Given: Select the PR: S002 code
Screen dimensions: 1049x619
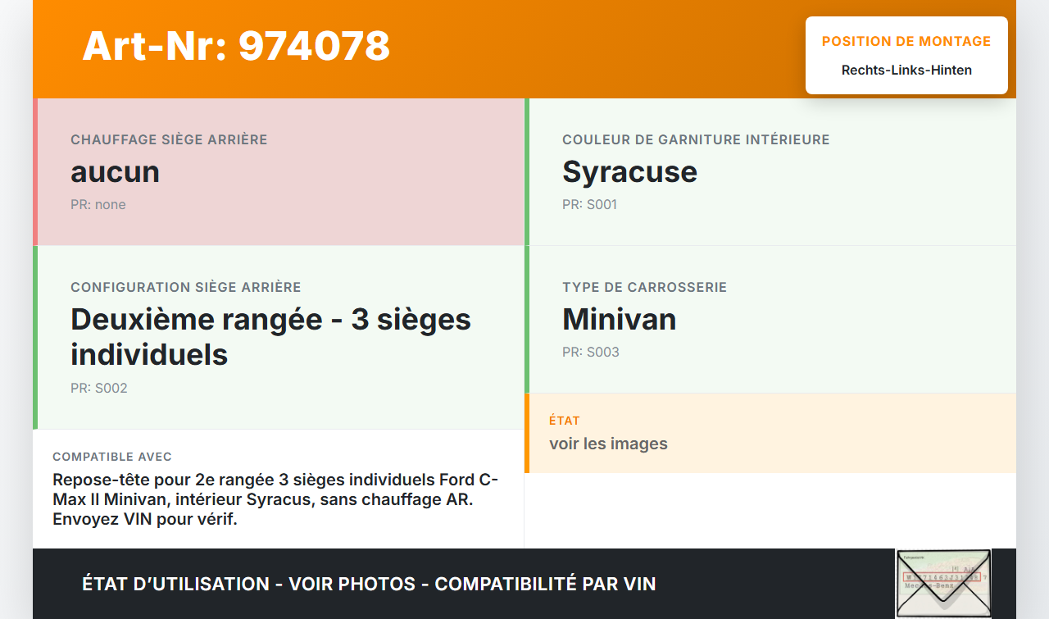Looking at the screenshot, I should coord(99,388).
